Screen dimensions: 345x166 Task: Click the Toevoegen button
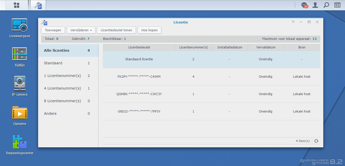[53, 30]
